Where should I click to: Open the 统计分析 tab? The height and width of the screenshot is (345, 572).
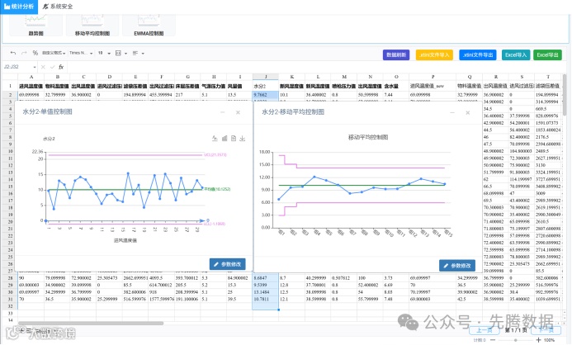(19, 7)
